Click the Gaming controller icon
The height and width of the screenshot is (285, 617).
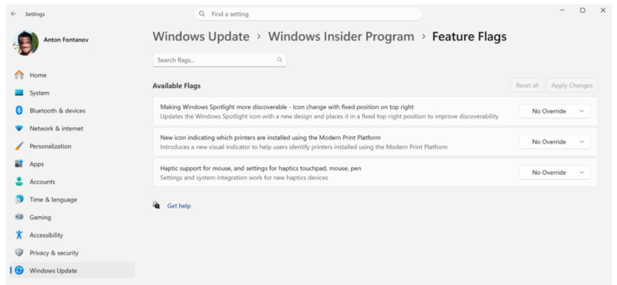click(19, 217)
